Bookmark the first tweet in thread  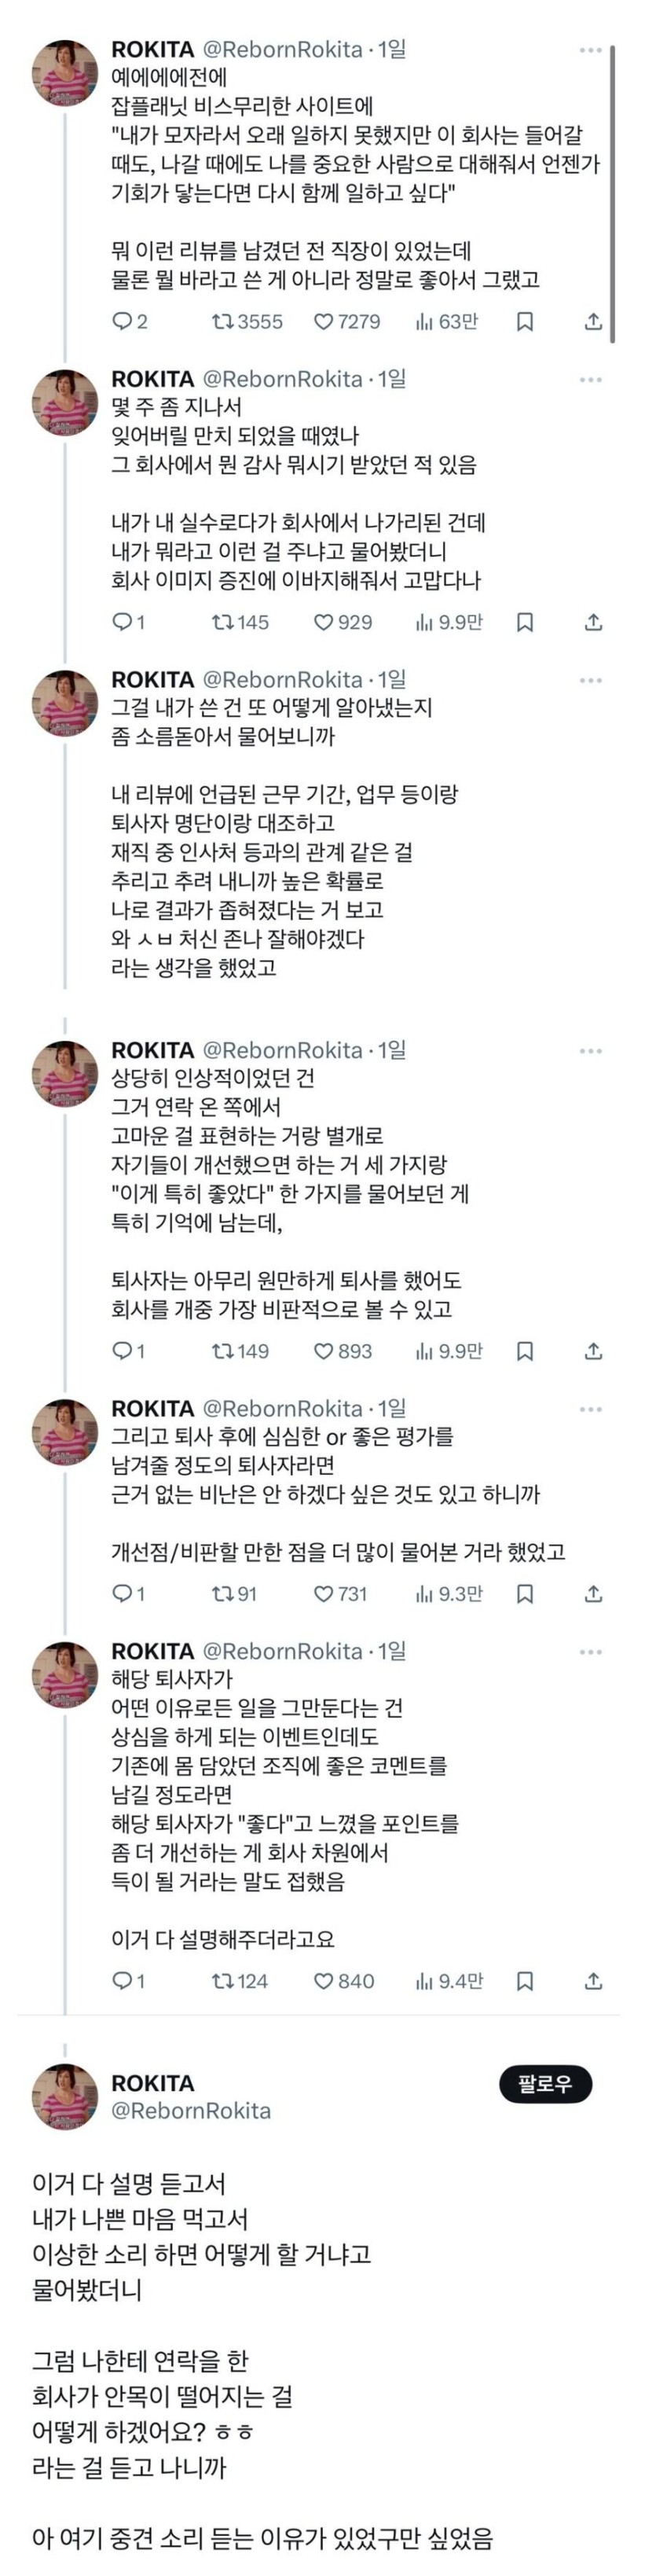[x=525, y=322]
